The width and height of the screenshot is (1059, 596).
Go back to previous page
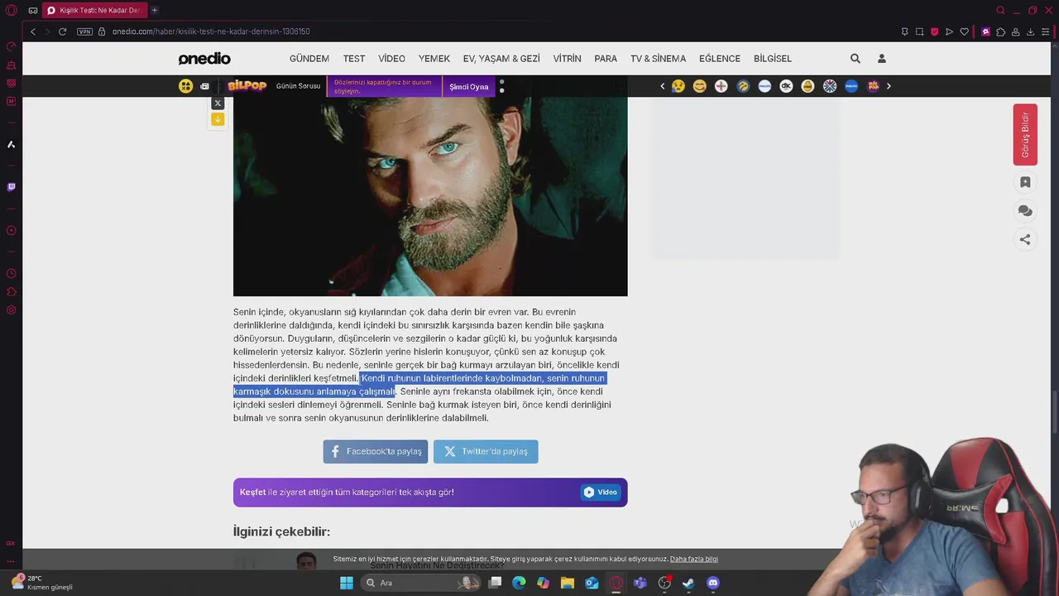(33, 31)
